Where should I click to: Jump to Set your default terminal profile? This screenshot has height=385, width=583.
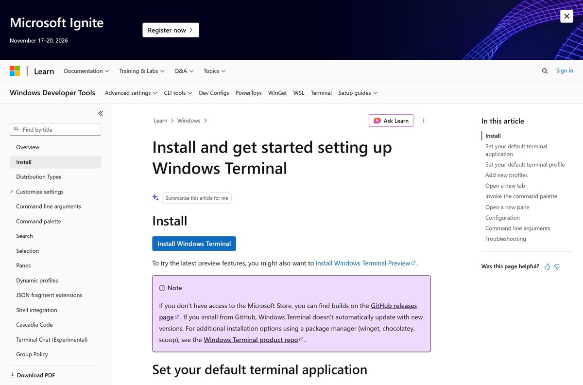[x=525, y=165]
